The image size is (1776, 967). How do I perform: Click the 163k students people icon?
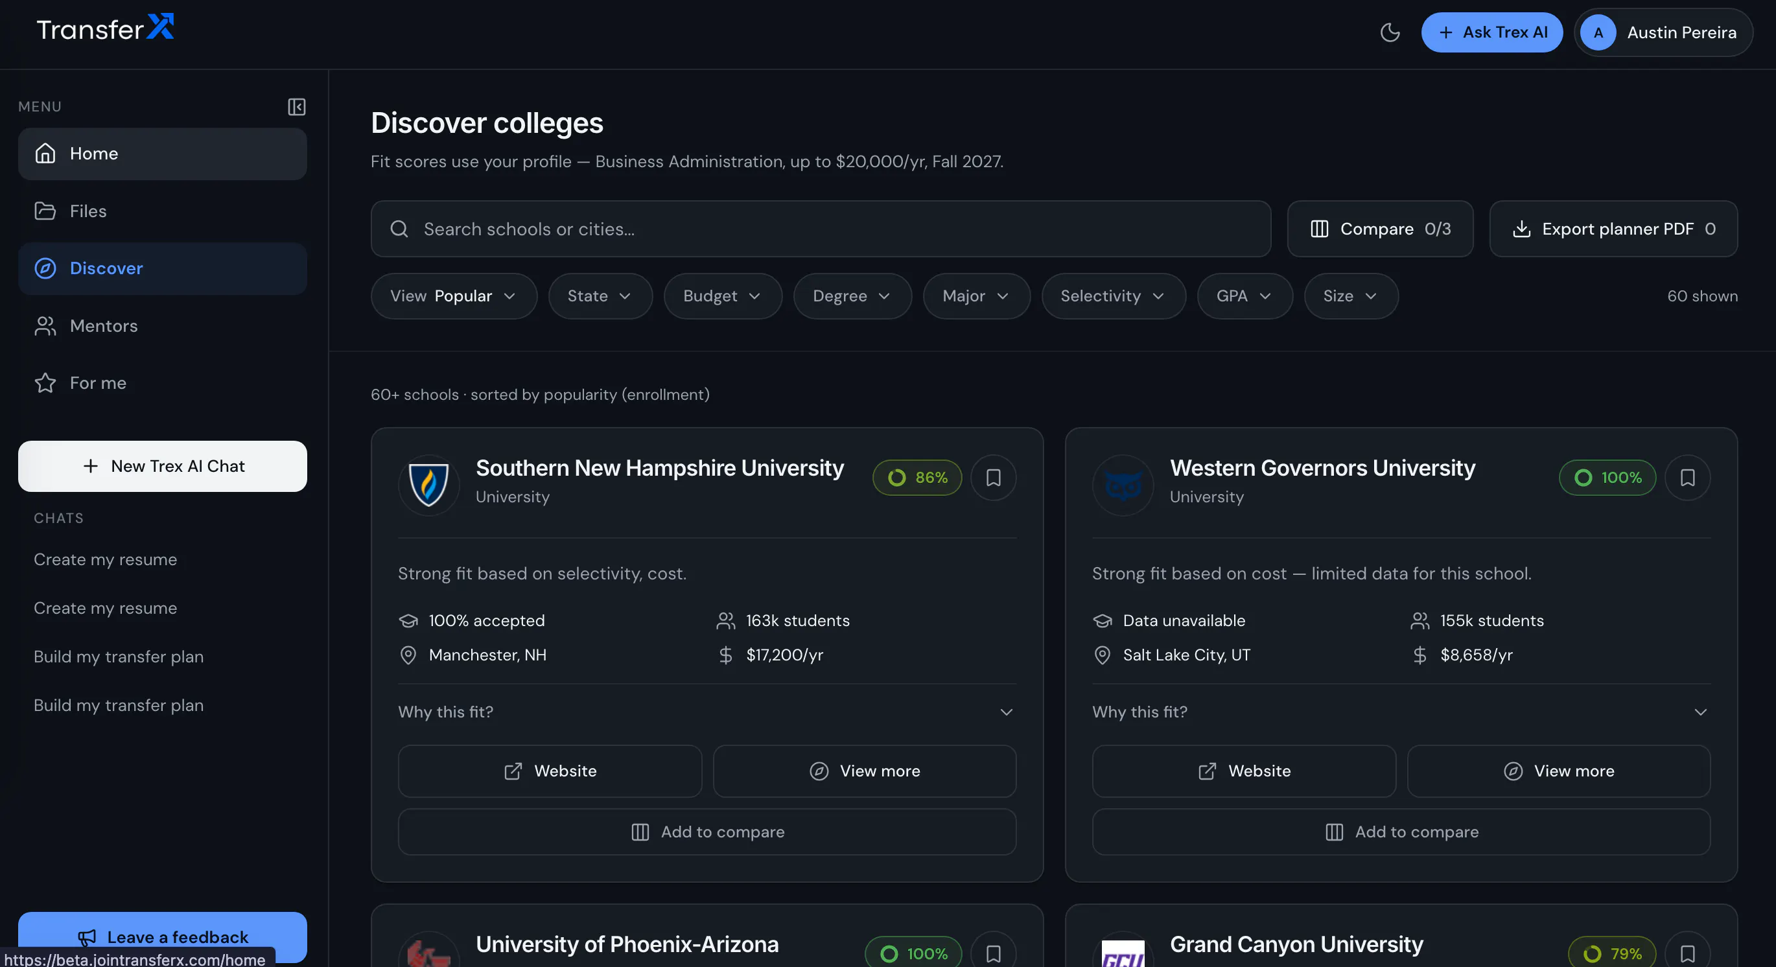725,621
